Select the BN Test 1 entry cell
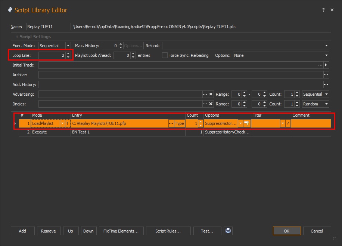 128,132
